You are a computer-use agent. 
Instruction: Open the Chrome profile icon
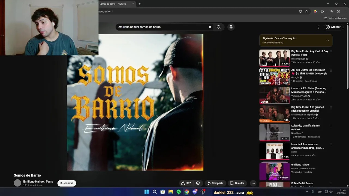[x=338, y=11]
